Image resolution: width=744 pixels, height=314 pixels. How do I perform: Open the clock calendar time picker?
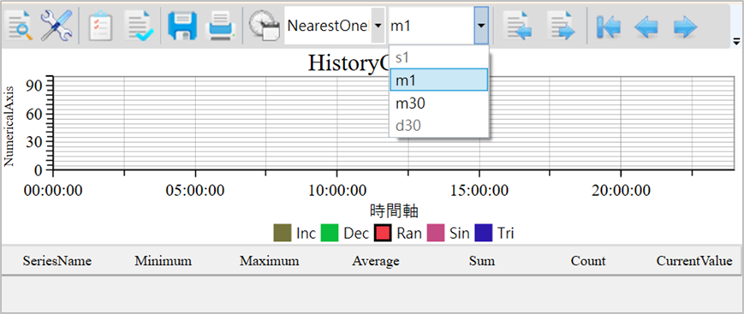tap(265, 26)
